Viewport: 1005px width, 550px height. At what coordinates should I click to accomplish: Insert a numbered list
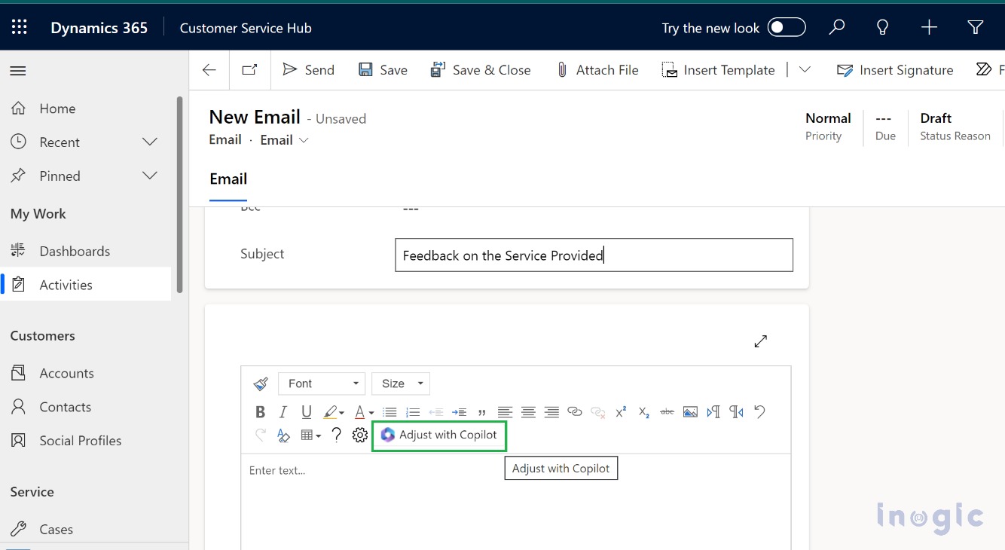[x=413, y=412]
